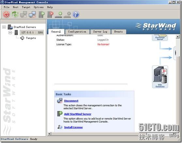182x143 pixels.
Task: Select the 127.0.0.1 : 3261 server
Action: point(32,32)
